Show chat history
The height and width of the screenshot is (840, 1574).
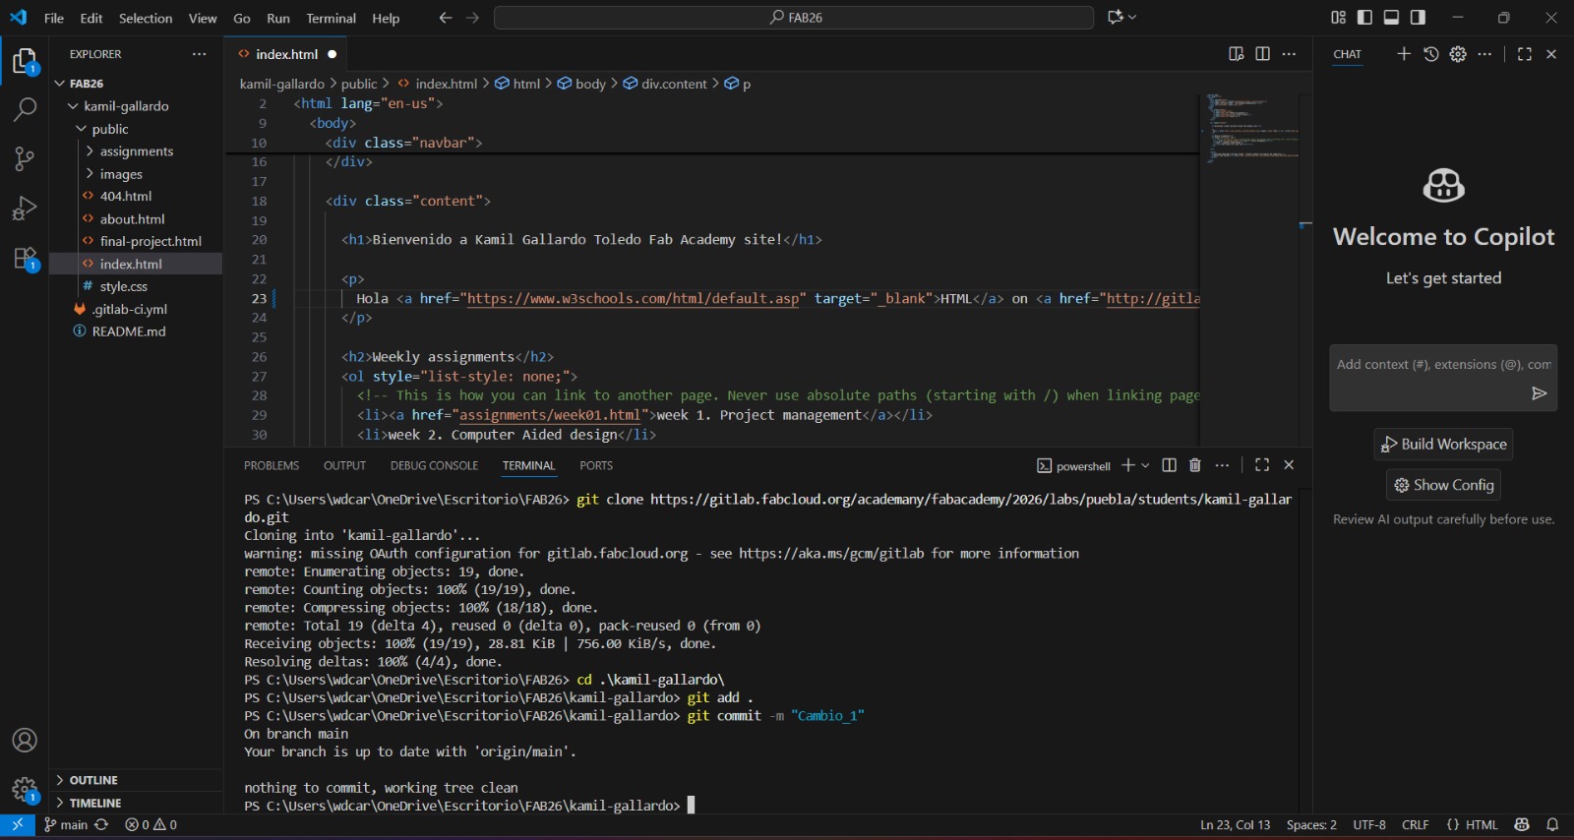coord(1431,54)
